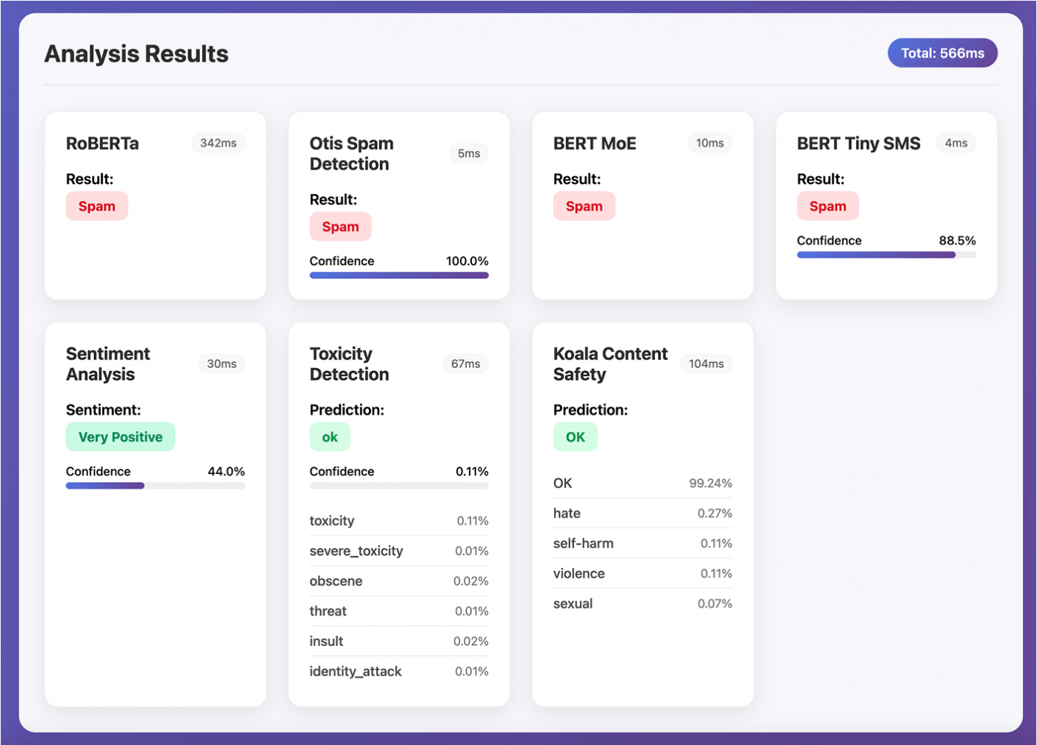Select the self-harm row in Koala
This screenshot has height=745, width=1037.
tap(643, 544)
